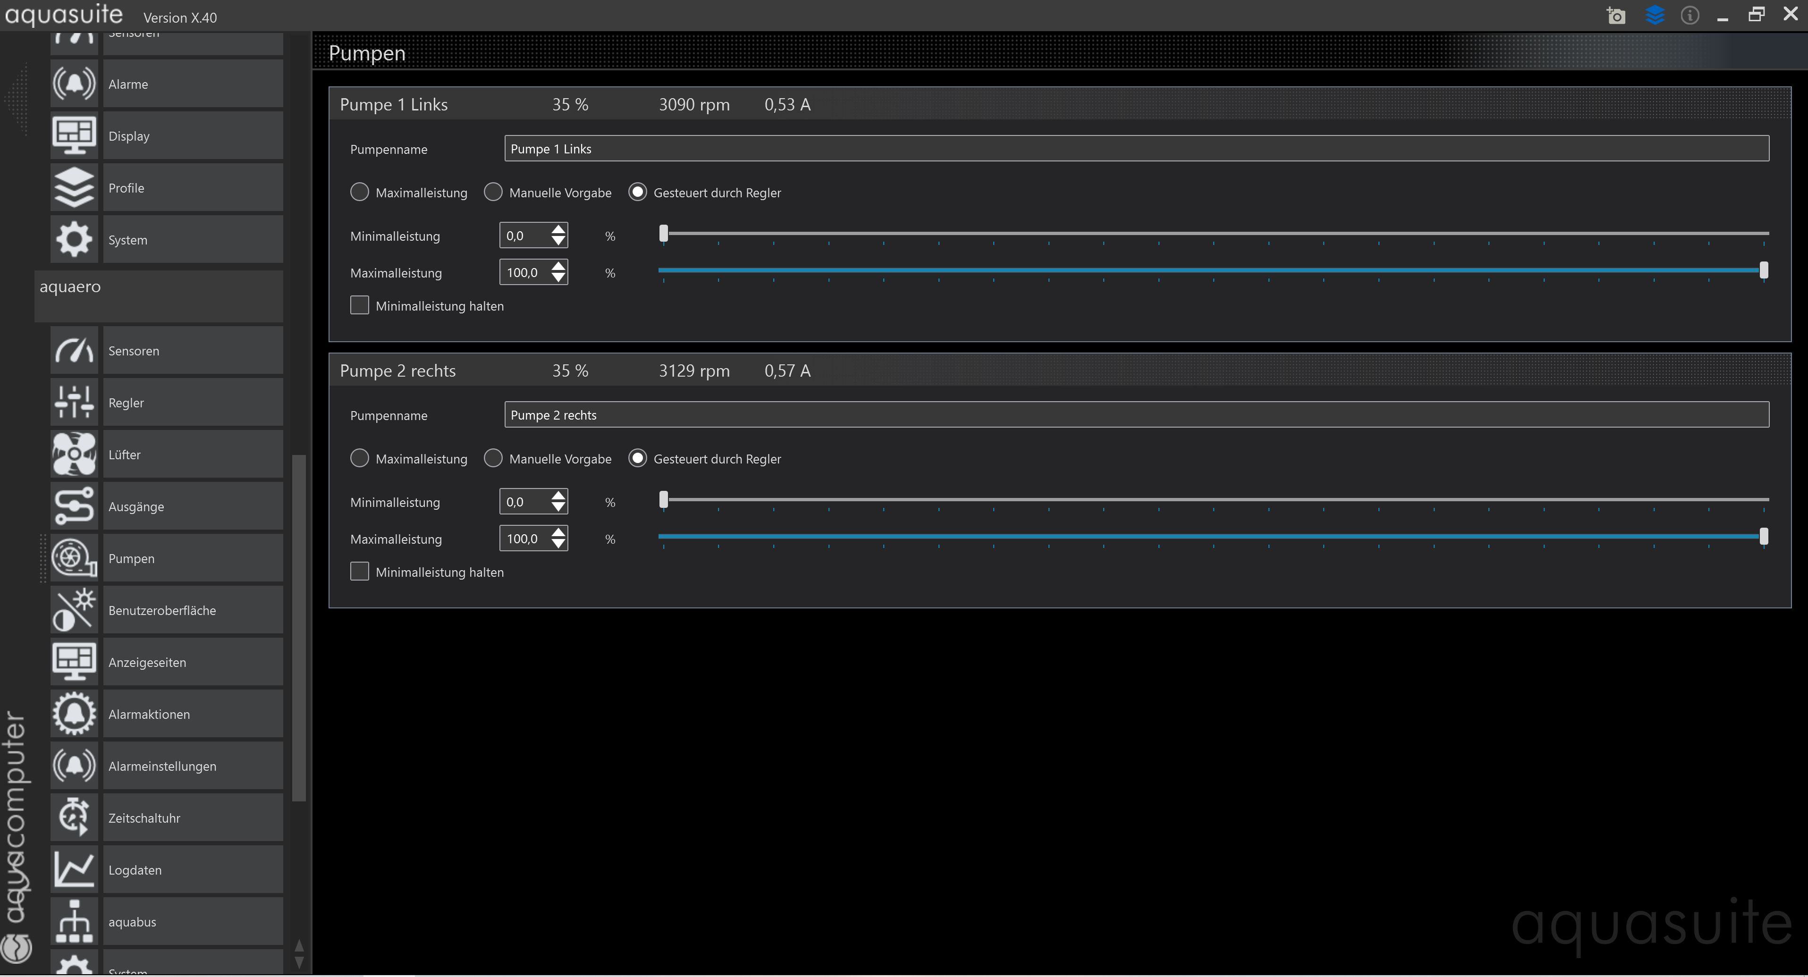Click the Regler sliders icon
This screenshot has height=977, width=1808.
point(74,402)
